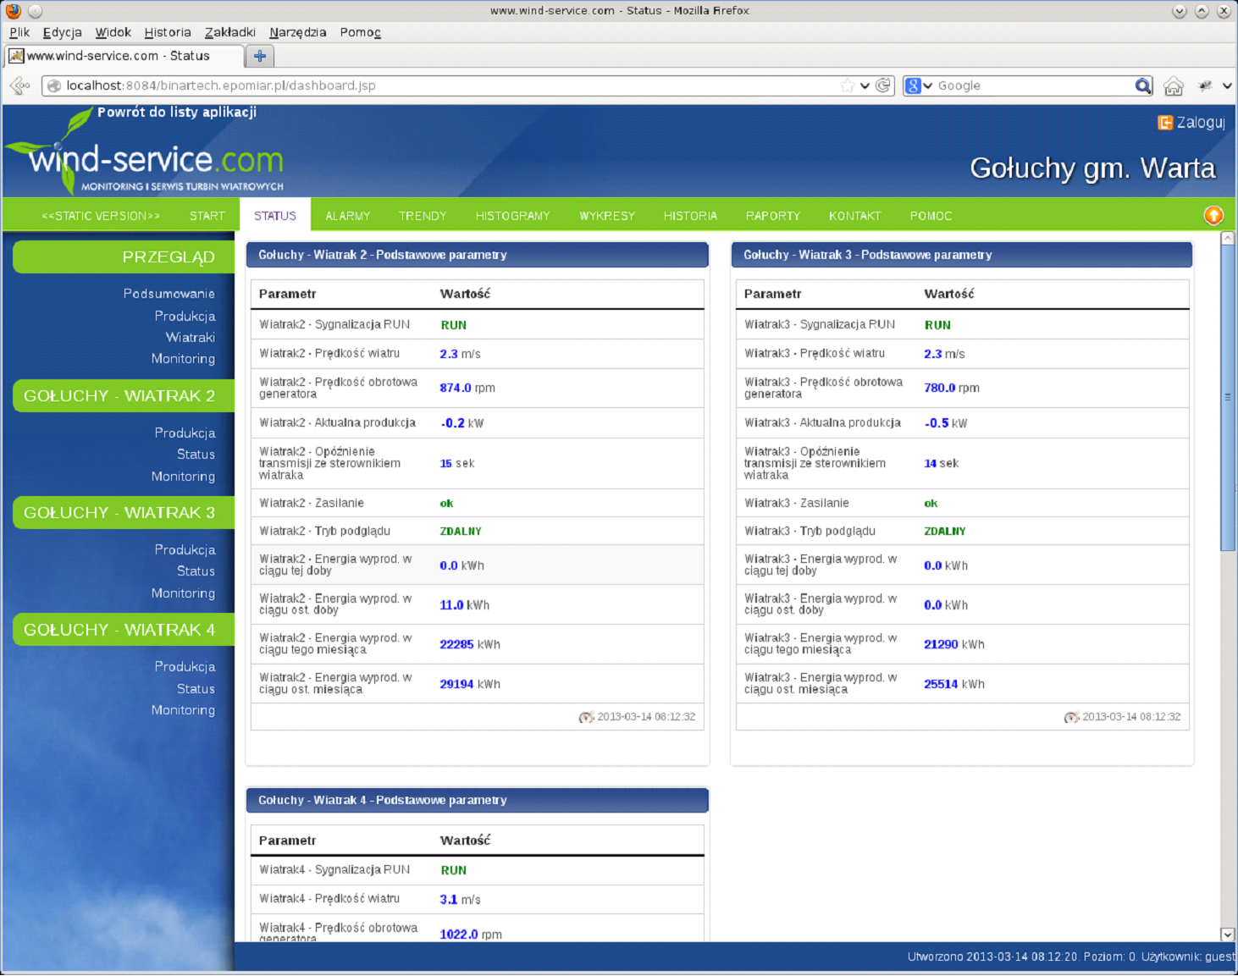Open the search engine selector dropdown
This screenshot has height=976, width=1238.
click(919, 85)
